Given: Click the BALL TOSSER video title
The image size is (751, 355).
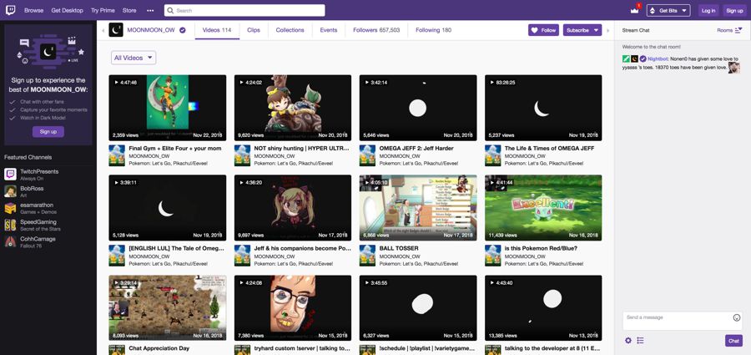Looking at the screenshot, I should (399, 249).
